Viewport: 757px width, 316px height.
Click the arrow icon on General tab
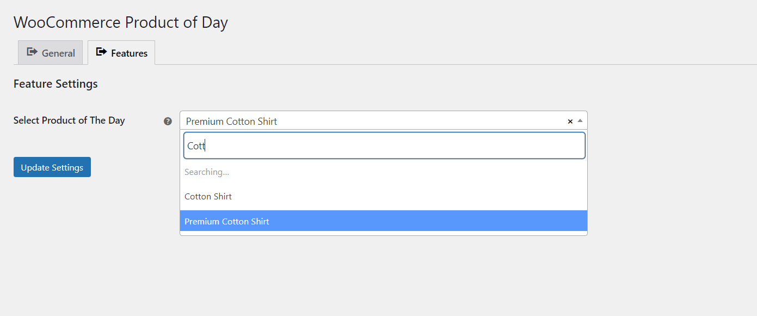32,52
